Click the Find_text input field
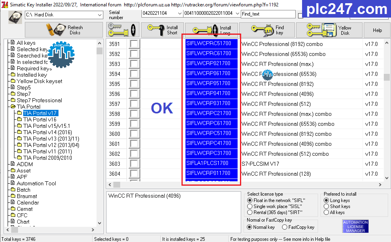 pyautogui.click(x=268, y=14)
